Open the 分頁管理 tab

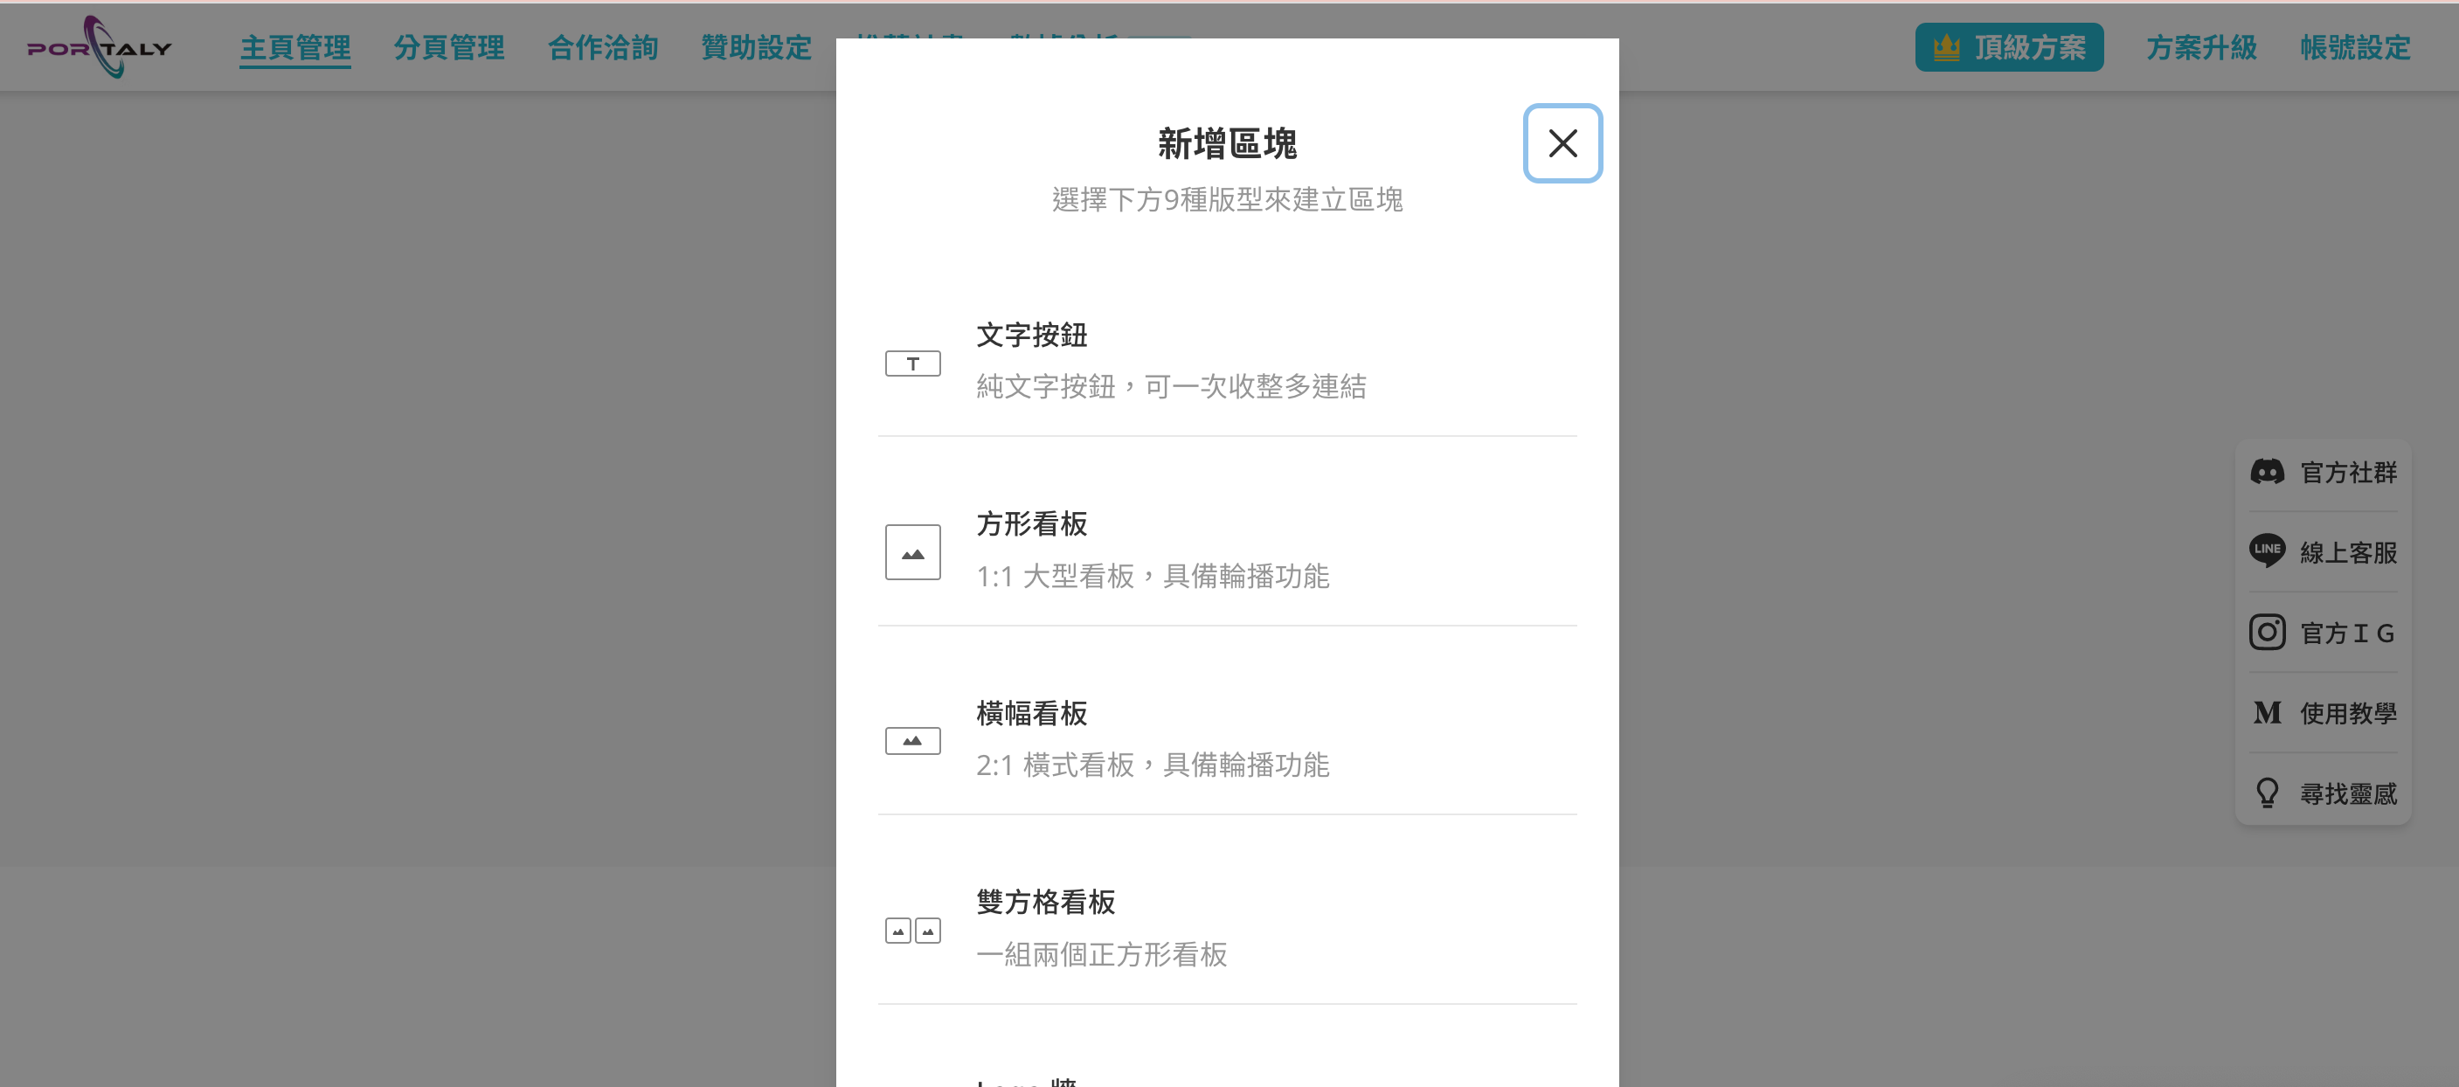(x=448, y=48)
